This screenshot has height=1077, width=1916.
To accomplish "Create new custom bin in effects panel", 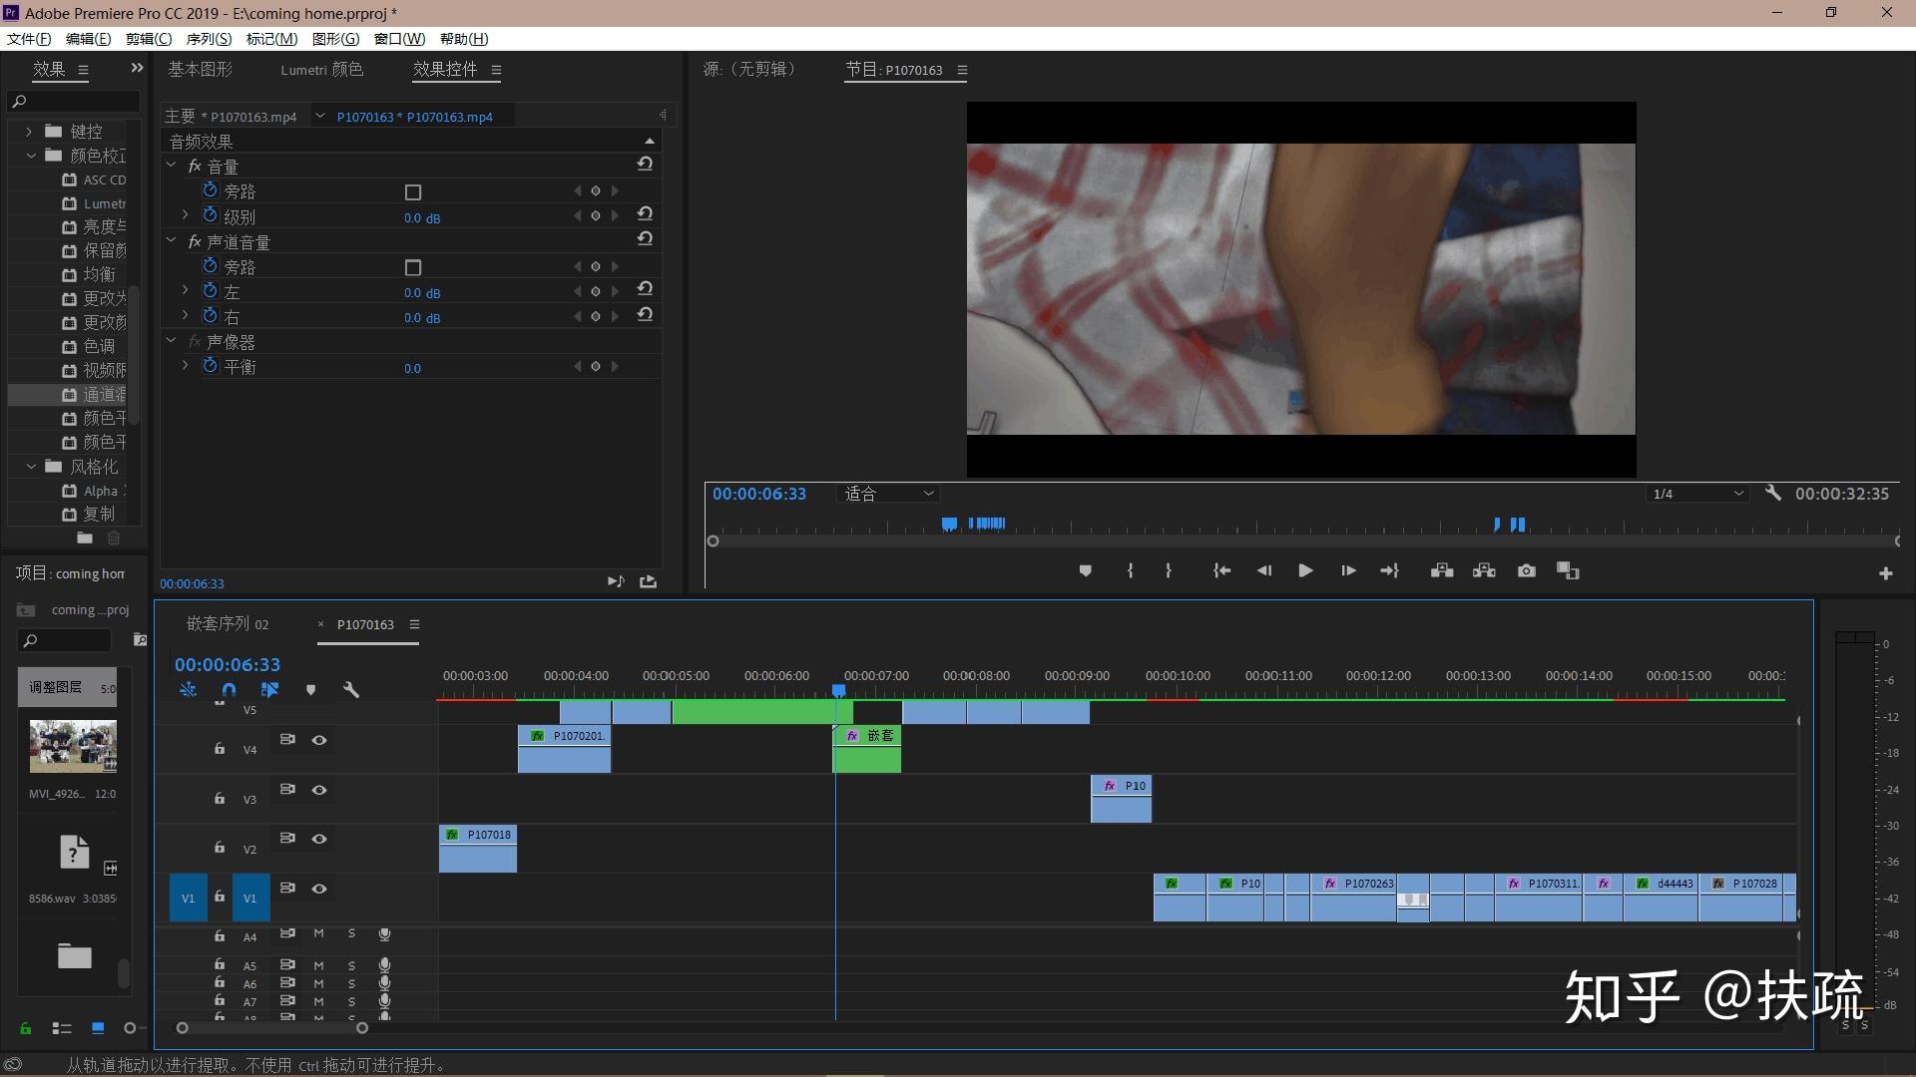I will coord(85,538).
